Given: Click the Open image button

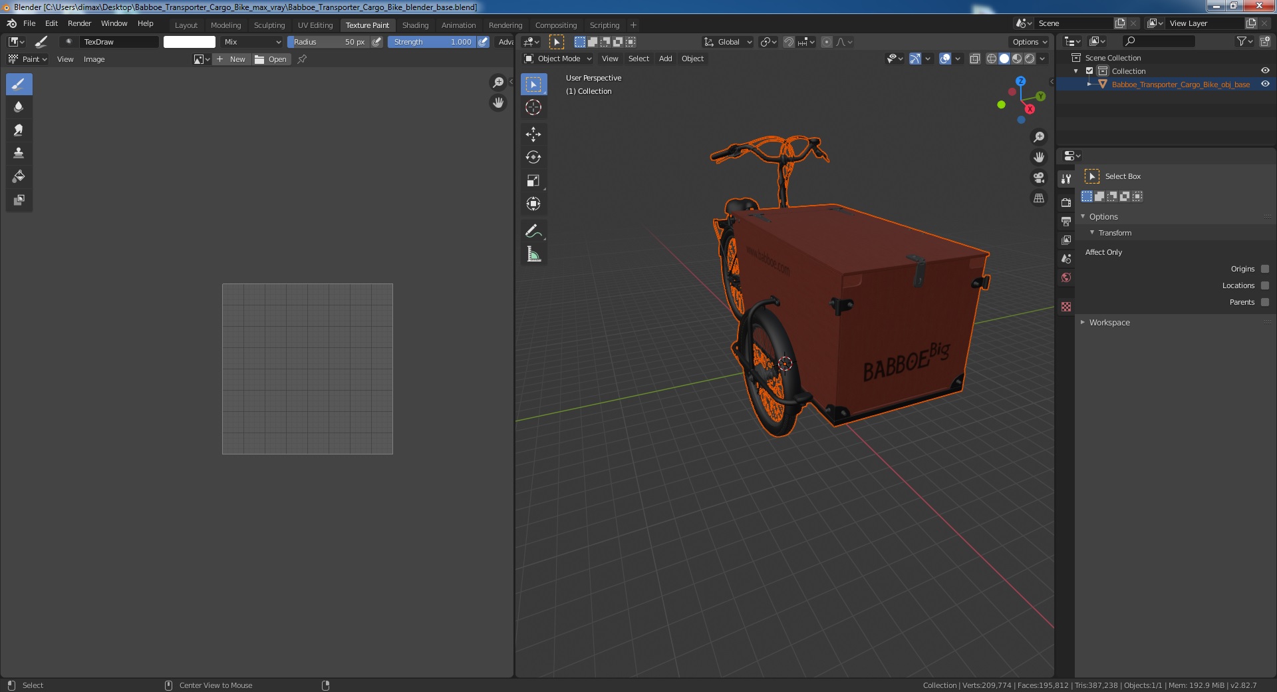Looking at the screenshot, I should pyautogui.click(x=271, y=59).
